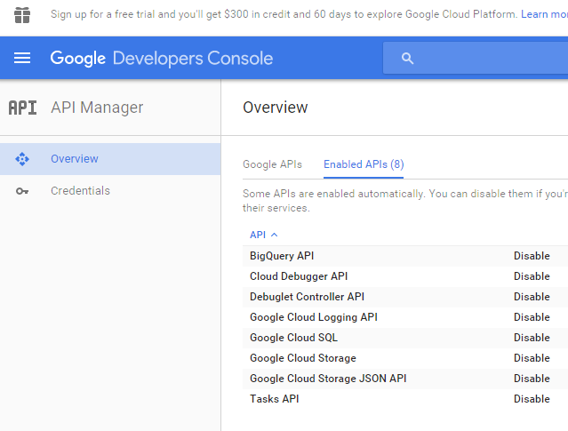Select Credentials in the sidebar
The width and height of the screenshot is (568, 431).
point(110,191)
